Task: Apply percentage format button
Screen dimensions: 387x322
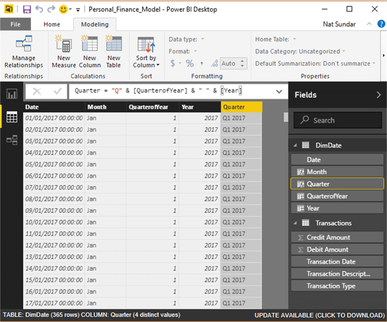Action: tap(190, 64)
